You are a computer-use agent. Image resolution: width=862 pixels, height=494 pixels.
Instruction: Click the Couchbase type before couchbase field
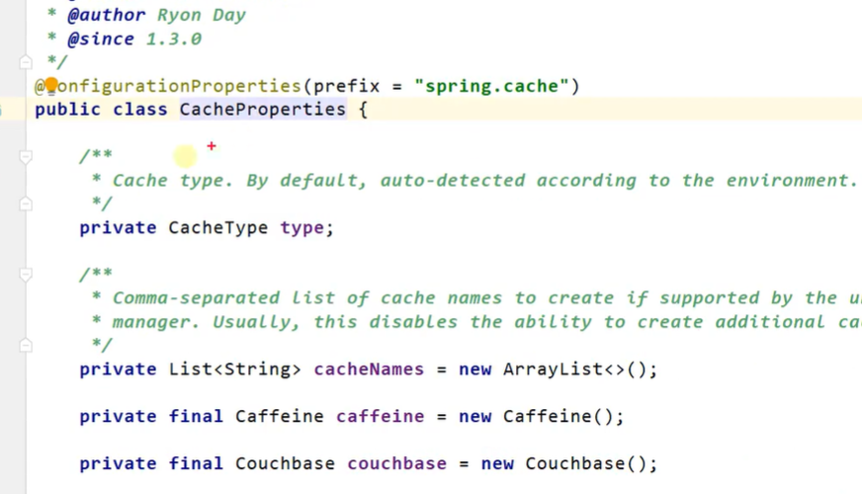click(x=285, y=463)
